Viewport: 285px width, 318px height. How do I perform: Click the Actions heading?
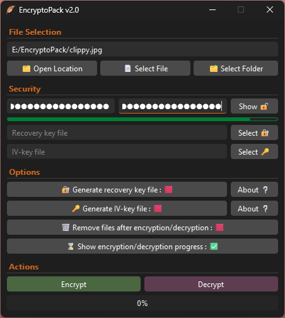click(24, 267)
